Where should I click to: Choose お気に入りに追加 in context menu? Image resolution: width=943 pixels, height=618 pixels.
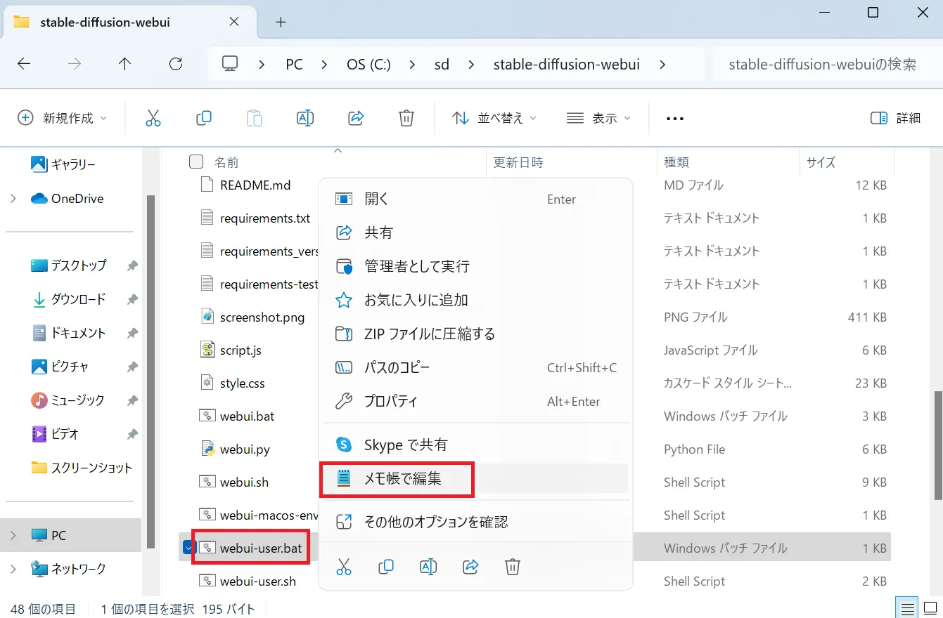(x=475, y=300)
